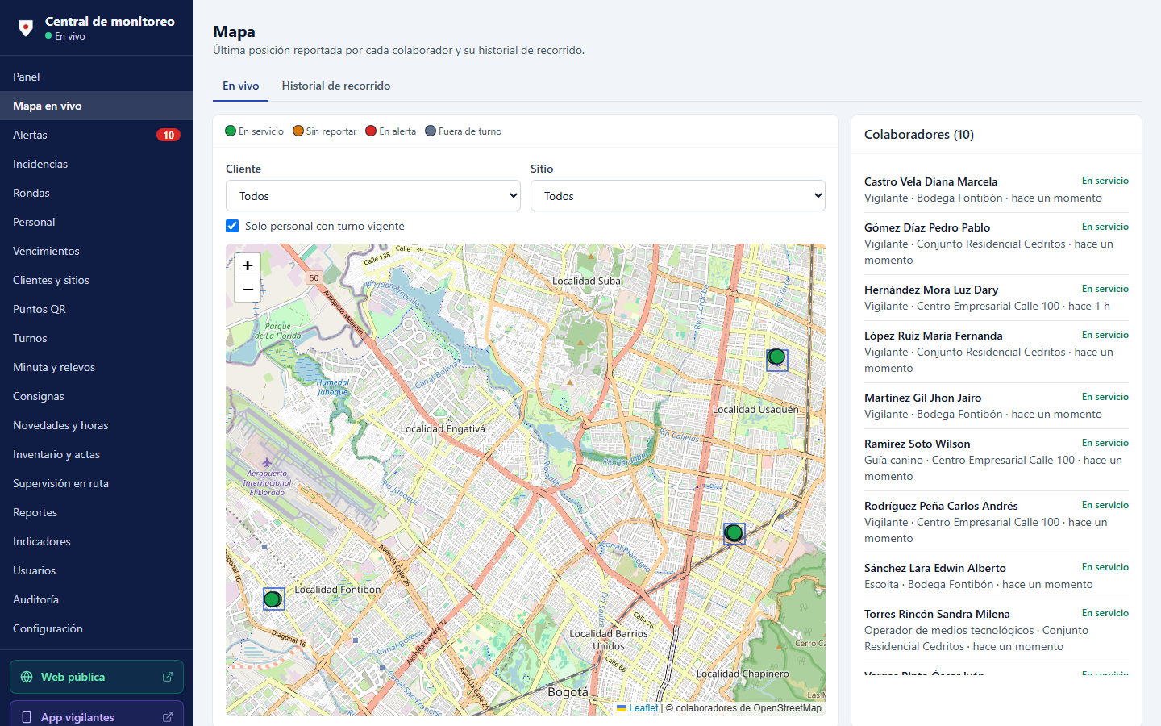Open Puntos QR in the sidebar
The height and width of the screenshot is (726, 1161).
(97, 309)
